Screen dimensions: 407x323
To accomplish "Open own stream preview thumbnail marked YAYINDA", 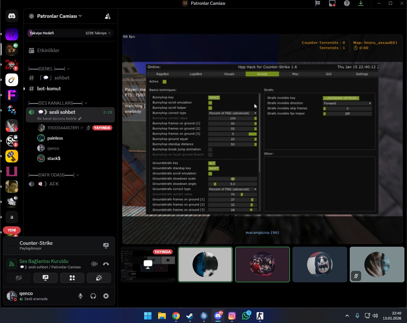I will (x=148, y=265).
